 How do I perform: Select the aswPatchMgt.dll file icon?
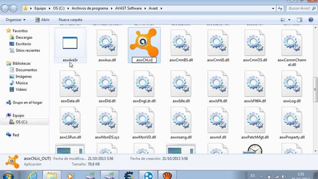(255, 120)
